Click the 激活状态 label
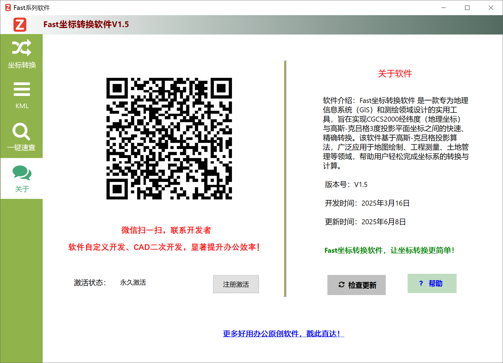The height and width of the screenshot is (363, 503). 90,283
